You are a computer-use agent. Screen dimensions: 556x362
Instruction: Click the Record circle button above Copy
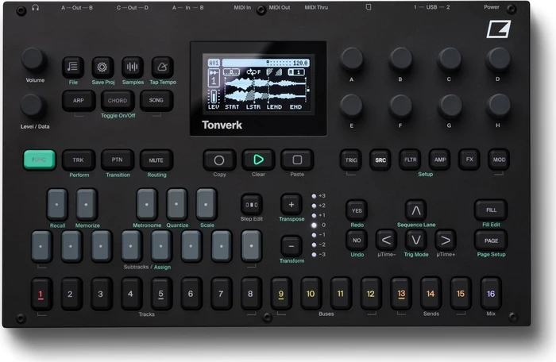pyautogui.click(x=219, y=160)
